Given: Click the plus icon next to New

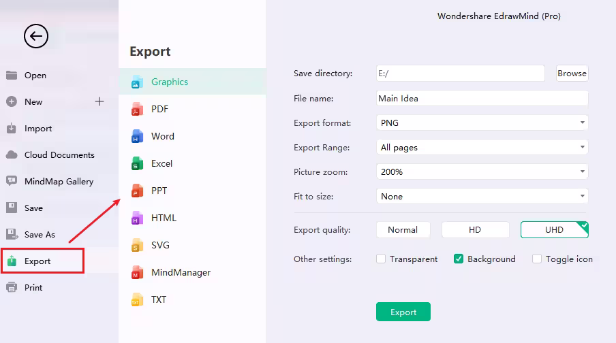Looking at the screenshot, I should 99,101.
